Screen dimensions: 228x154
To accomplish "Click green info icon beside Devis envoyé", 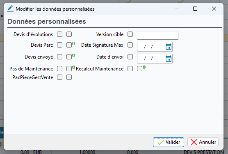I will [74, 55].
